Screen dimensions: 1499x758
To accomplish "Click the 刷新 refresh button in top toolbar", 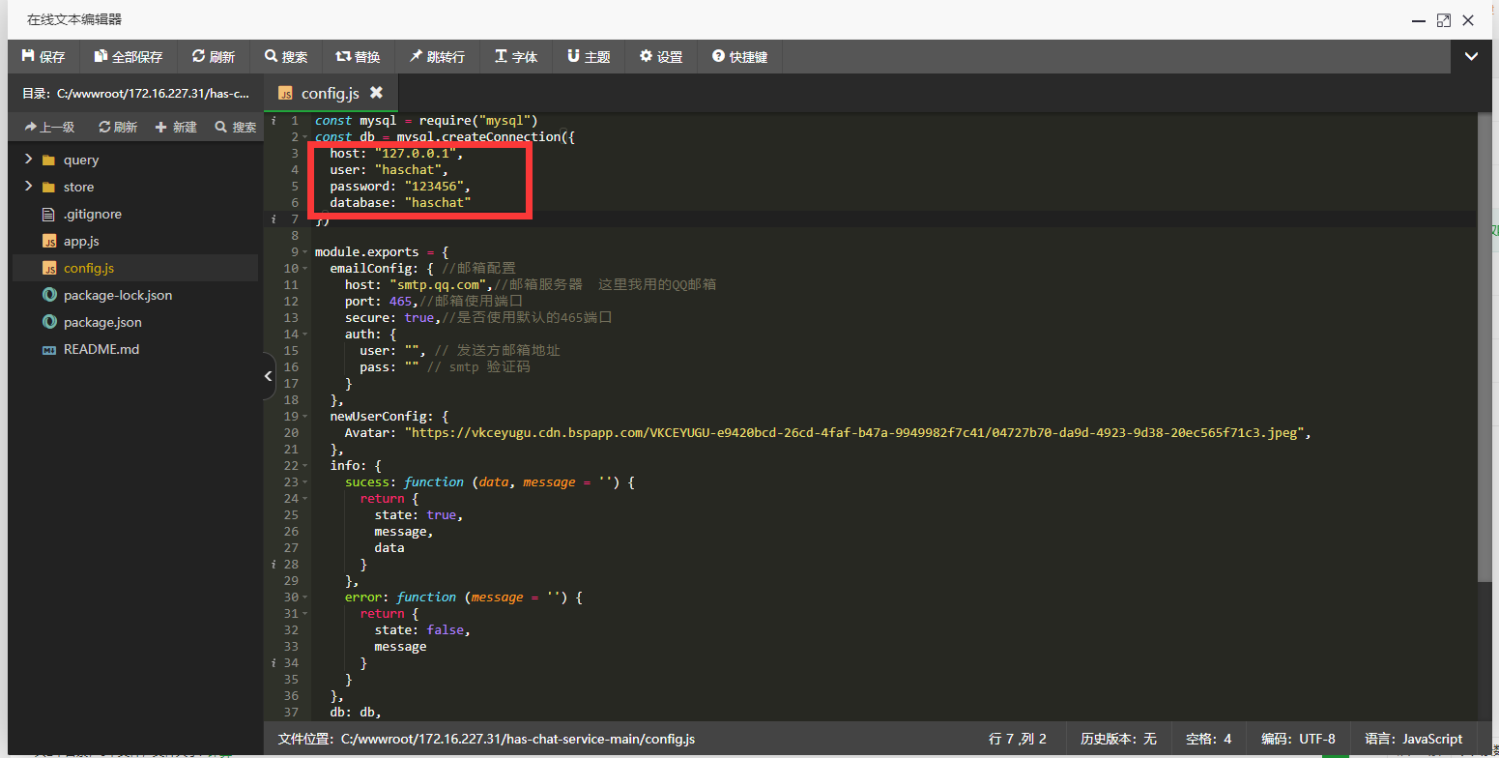I will tap(214, 57).
